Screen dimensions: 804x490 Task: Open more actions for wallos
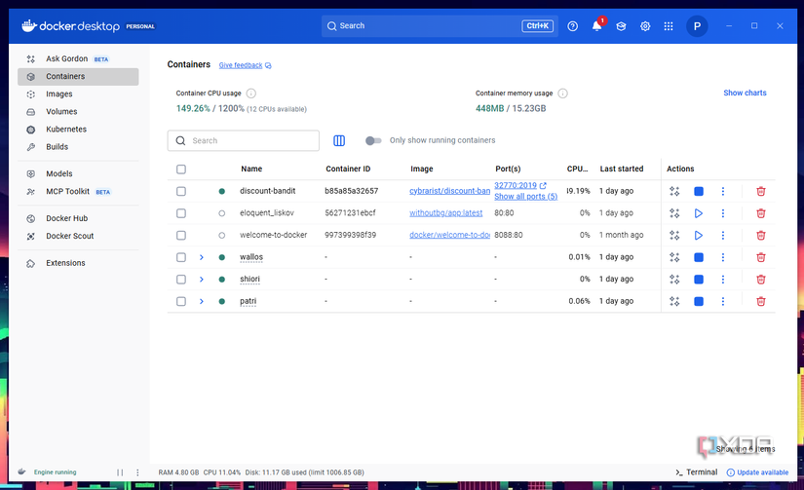[x=723, y=257]
